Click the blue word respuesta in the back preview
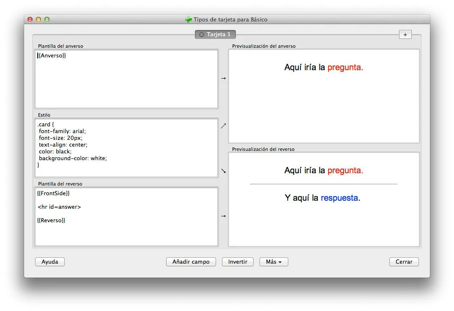 (x=339, y=198)
